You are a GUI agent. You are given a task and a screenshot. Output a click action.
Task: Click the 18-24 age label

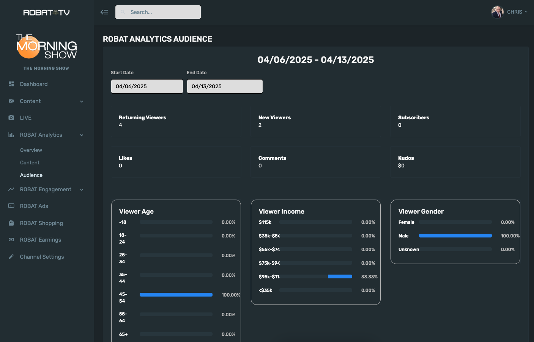(x=123, y=239)
